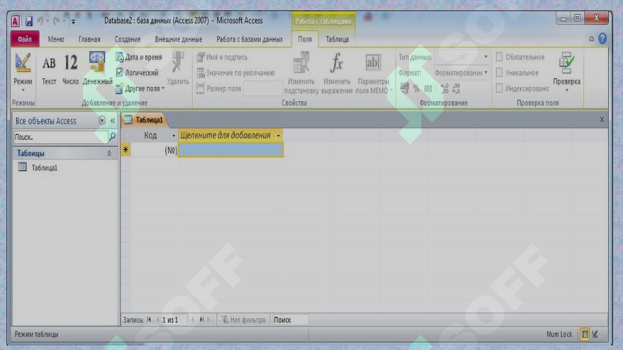
Task: Open the Режим view switcher
Action: pyautogui.click(x=23, y=73)
